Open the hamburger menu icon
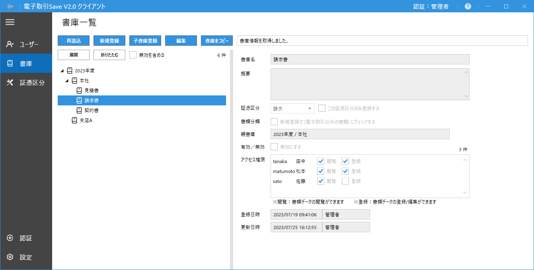 [x=10, y=23]
